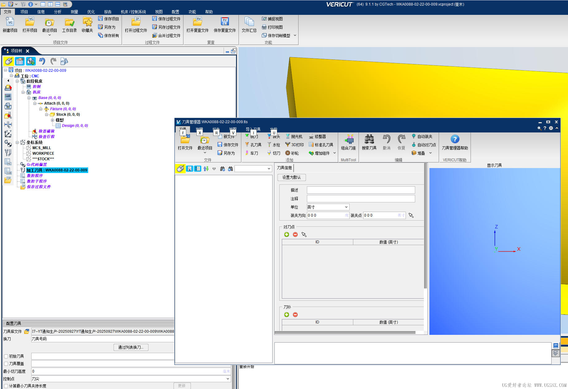
Task: Click 打开文件 in the tool manager
Action: click(x=185, y=142)
